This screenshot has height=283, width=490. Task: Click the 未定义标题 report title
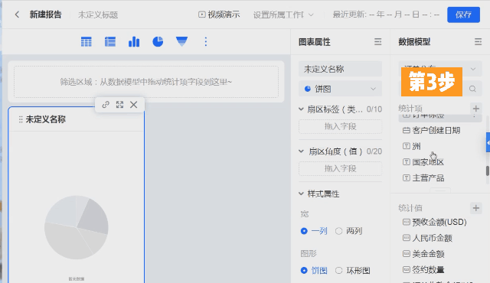click(x=98, y=15)
